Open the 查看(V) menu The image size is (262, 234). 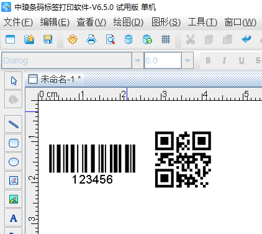coord(91,22)
